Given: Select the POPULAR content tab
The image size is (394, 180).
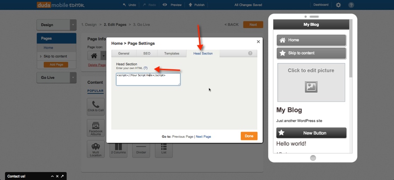Looking at the screenshot, I should click(95, 91).
